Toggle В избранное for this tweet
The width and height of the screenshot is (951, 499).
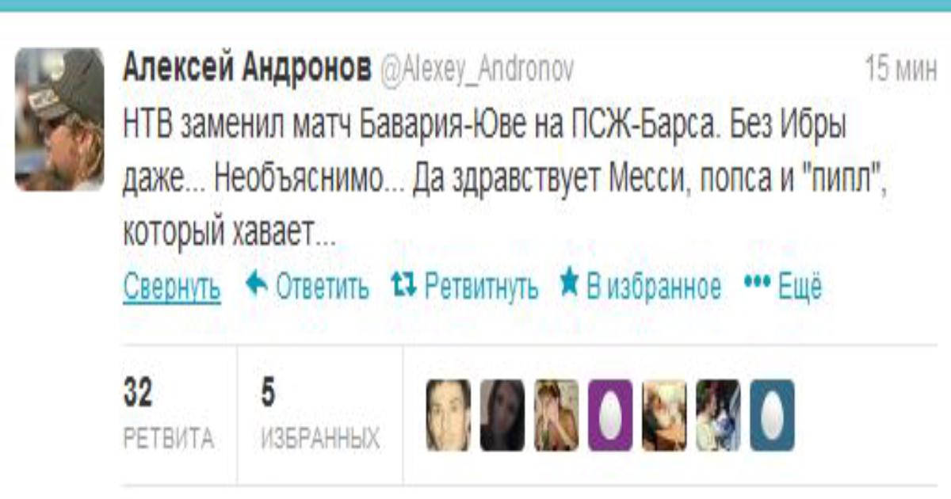point(654,286)
